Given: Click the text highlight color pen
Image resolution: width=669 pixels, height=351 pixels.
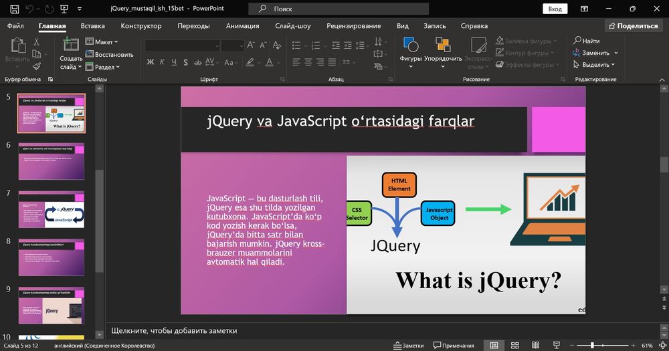Looking at the screenshot, I should (250, 62).
